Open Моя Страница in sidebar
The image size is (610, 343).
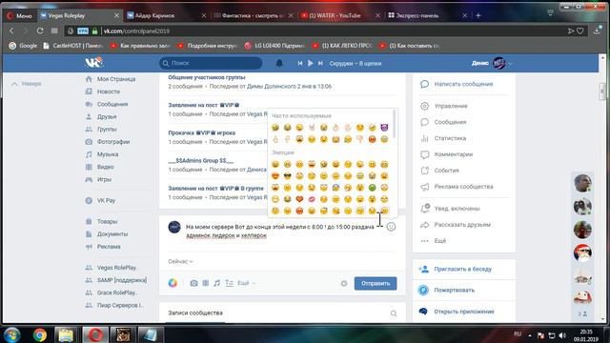point(116,79)
